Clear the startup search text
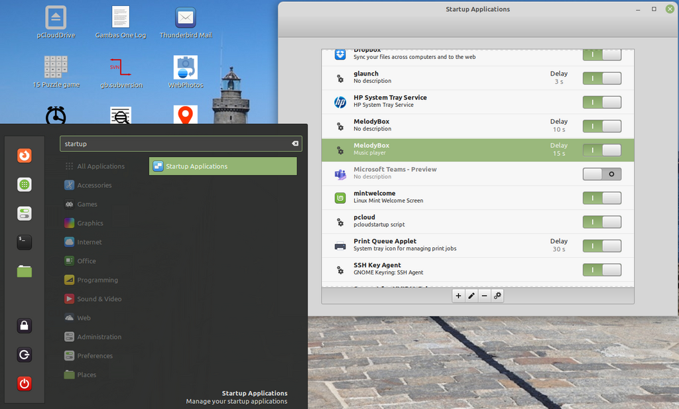This screenshot has height=409, width=679. [x=295, y=144]
